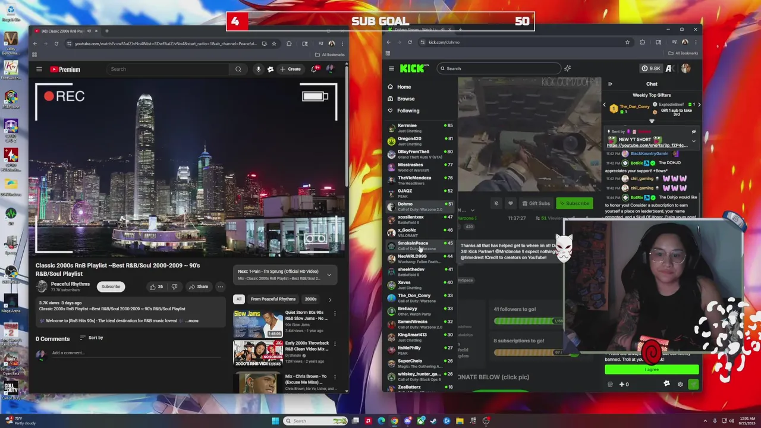This screenshot has width=761, height=428.
Task: Click the Kick logo
Action: 411,68
